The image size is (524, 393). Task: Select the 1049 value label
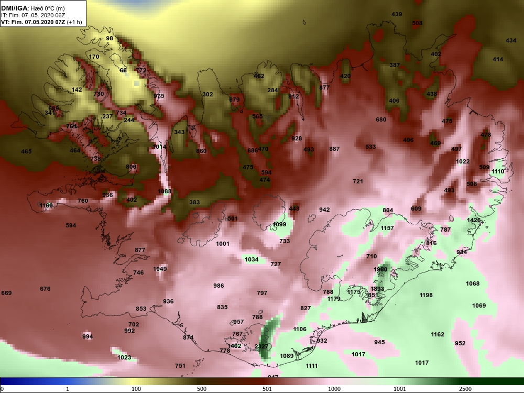160,269
